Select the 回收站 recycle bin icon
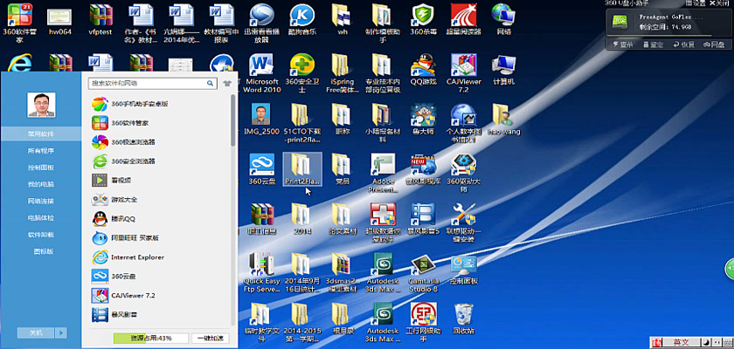 click(464, 319)
